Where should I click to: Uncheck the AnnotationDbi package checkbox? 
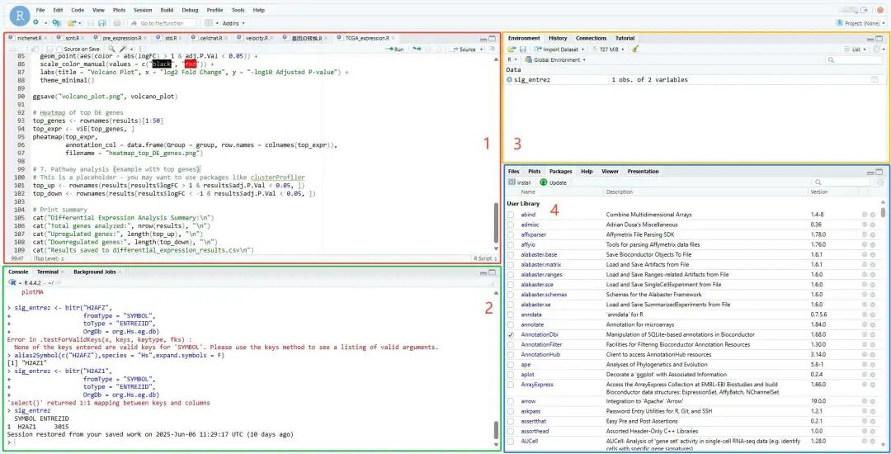(511, 334)
